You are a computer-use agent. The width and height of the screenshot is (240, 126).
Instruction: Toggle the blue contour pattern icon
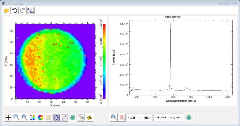56,117
